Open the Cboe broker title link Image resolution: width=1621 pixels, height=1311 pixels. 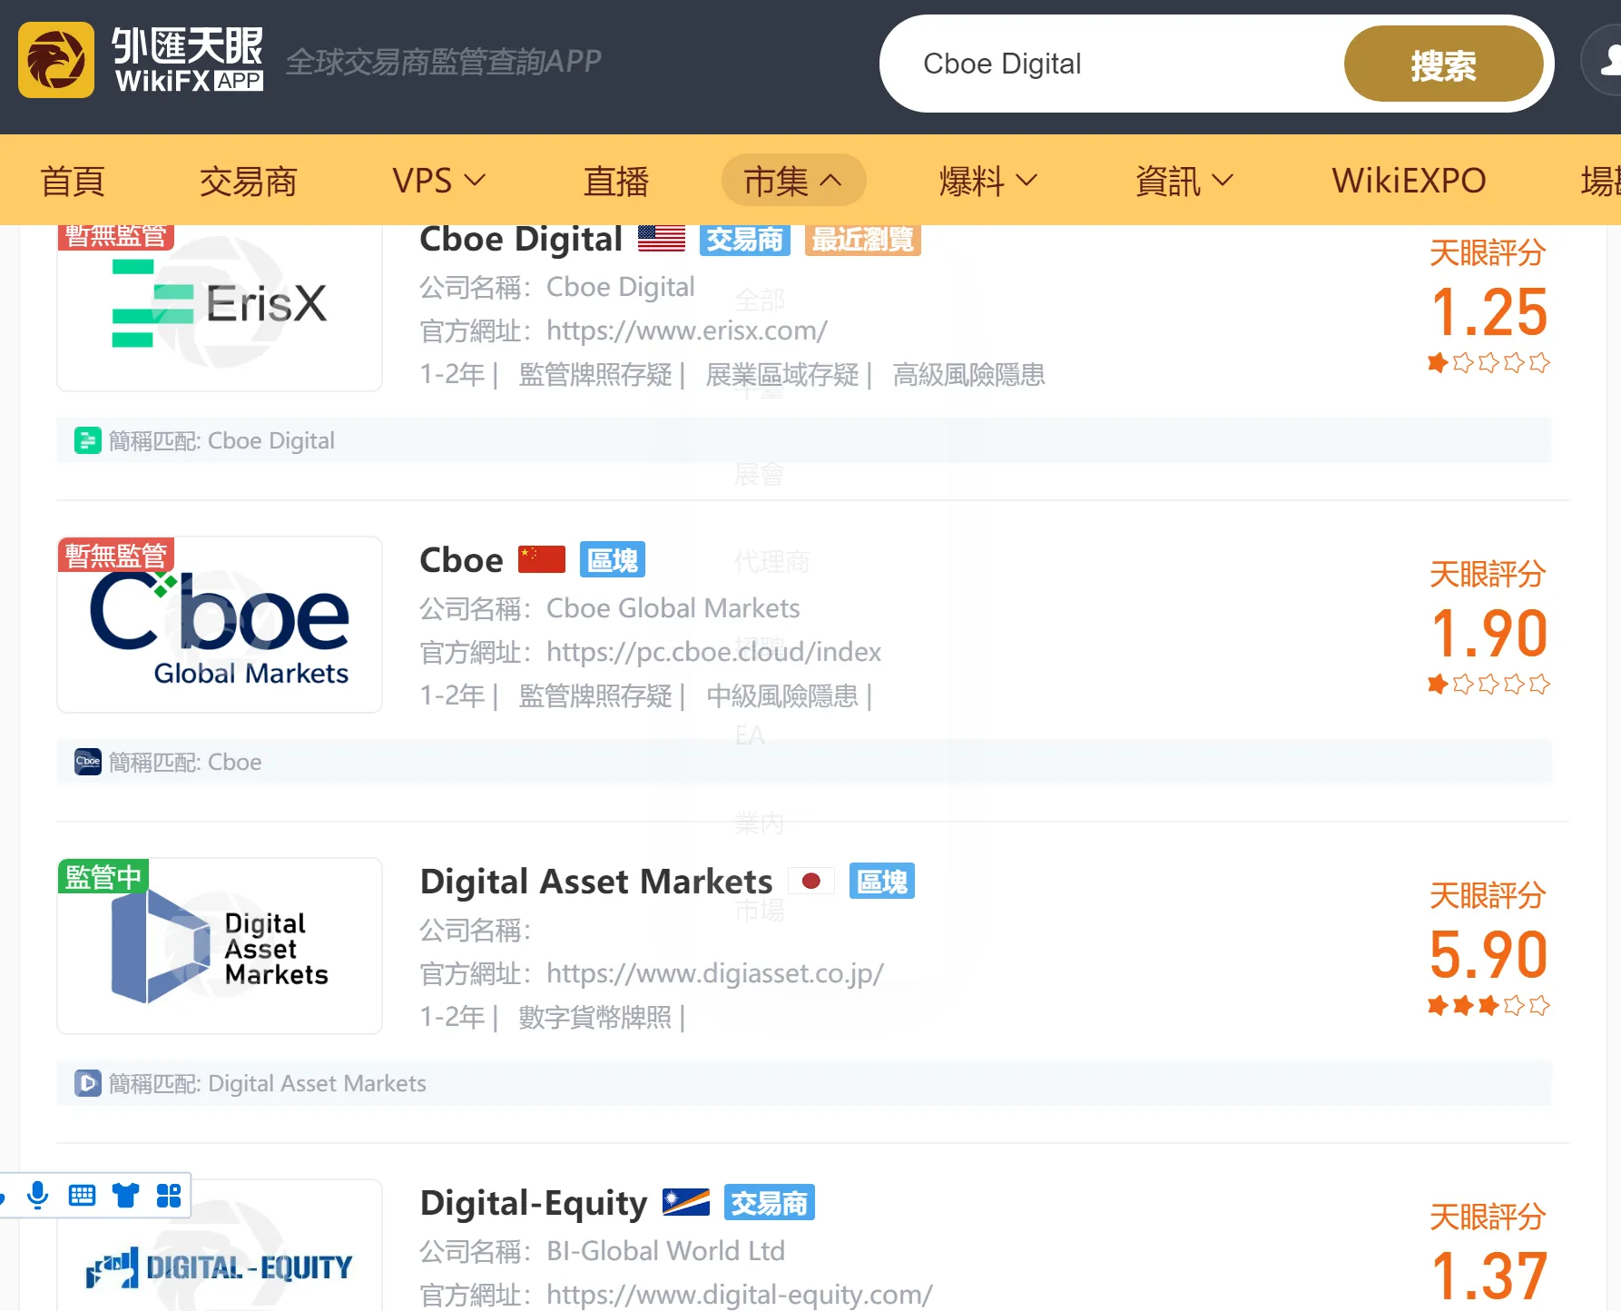(x=461, y=560)
